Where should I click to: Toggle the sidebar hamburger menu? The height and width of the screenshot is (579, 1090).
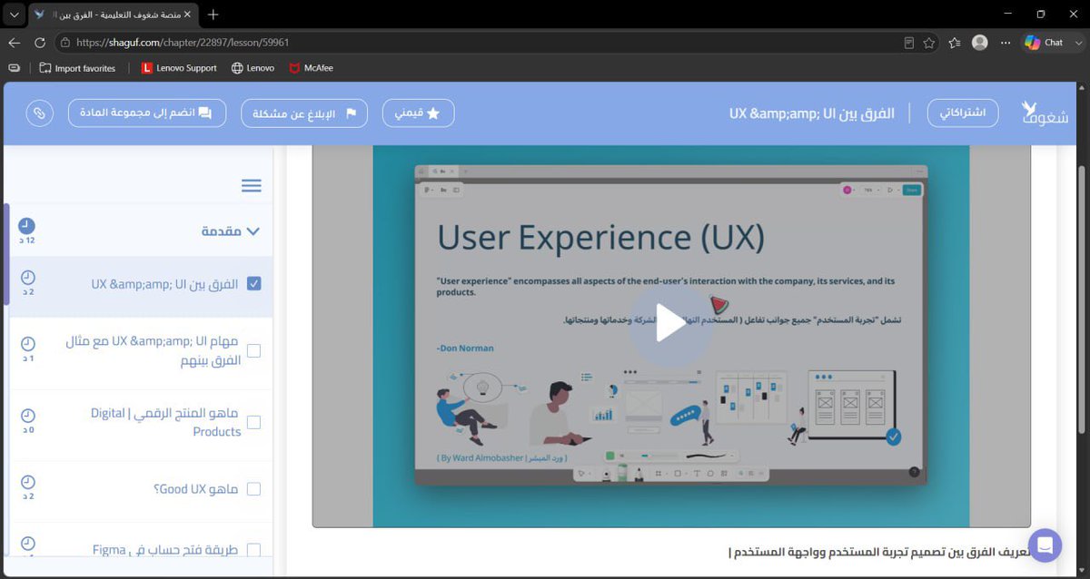[252, 185]
